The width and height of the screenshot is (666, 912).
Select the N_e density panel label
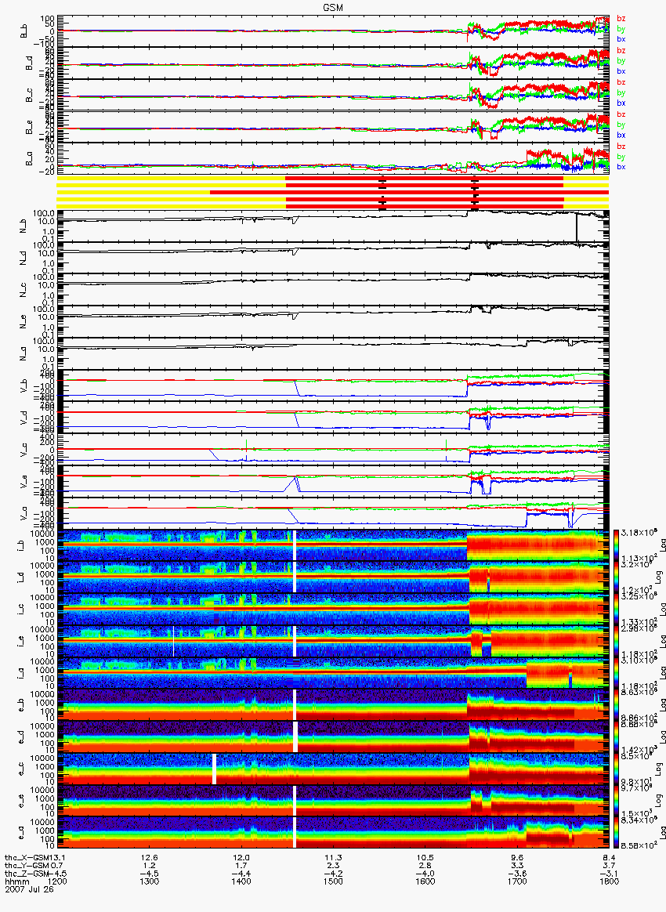(x=24, y=322)
